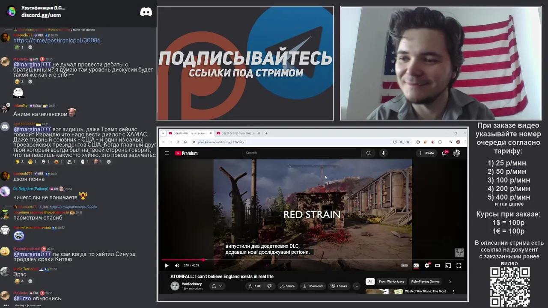Go to the browser home page

(x=185, y=142)
